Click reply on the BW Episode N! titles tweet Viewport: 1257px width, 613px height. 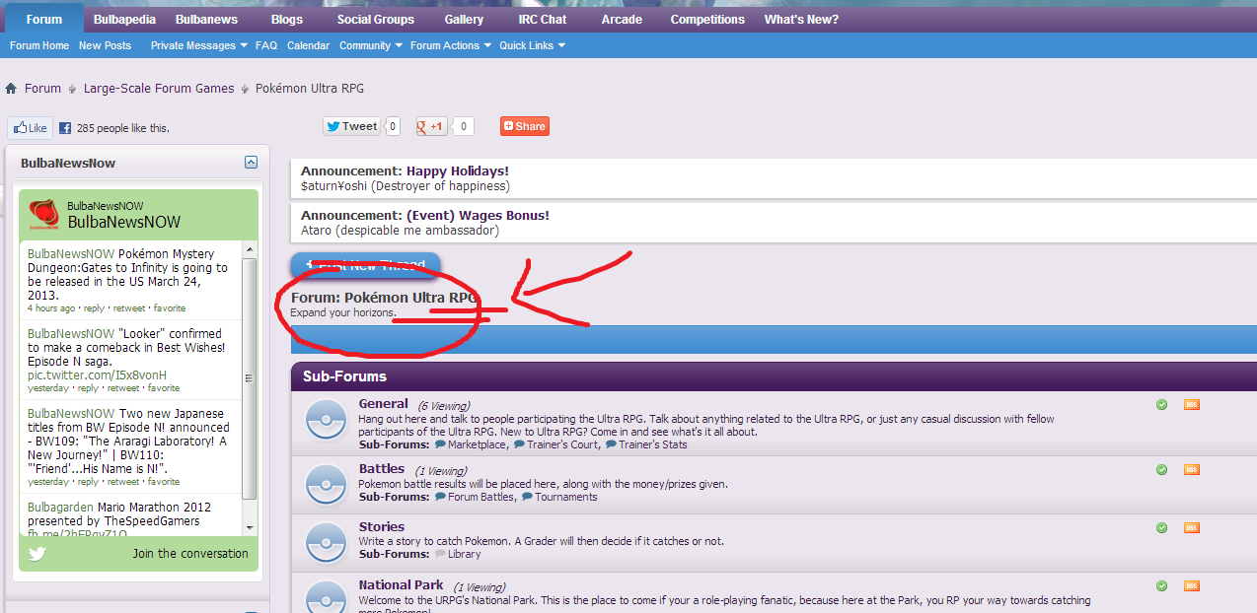tap(88, 482)
